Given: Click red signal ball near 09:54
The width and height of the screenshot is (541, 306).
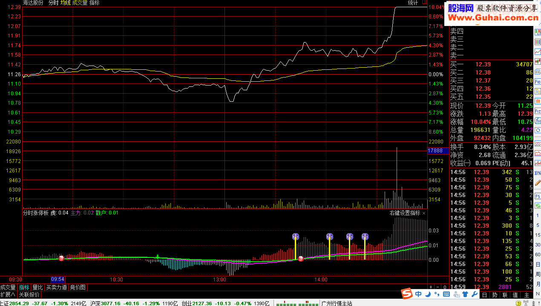Looking at the screenshot, I should (x=61, y=258).
